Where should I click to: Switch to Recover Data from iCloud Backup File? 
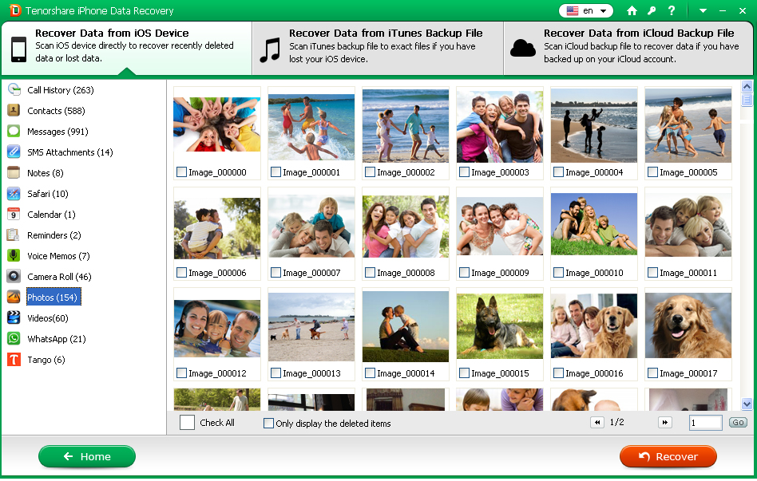[629, 48]
